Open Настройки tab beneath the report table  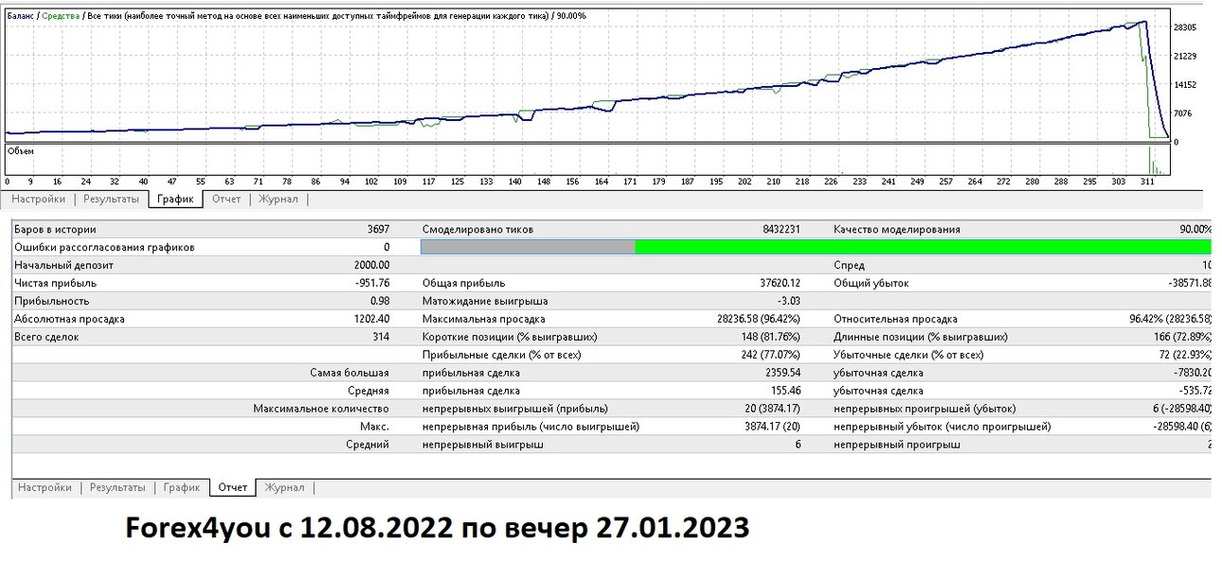(45, 488)
